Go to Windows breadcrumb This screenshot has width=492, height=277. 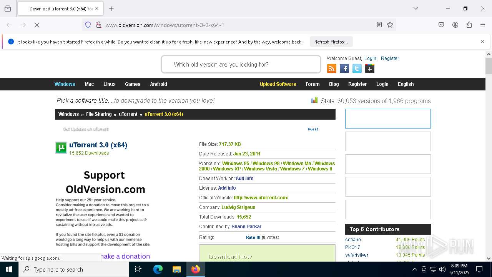[68, 114]
